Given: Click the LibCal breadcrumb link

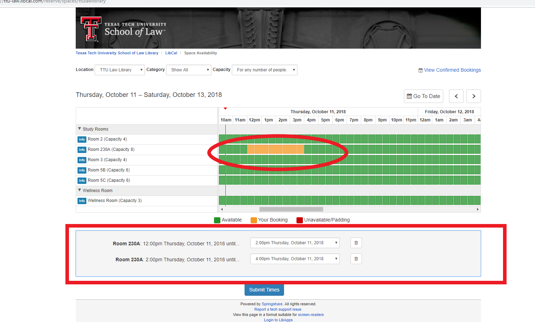Looking at the screenshot, I should tap(171, 53).
